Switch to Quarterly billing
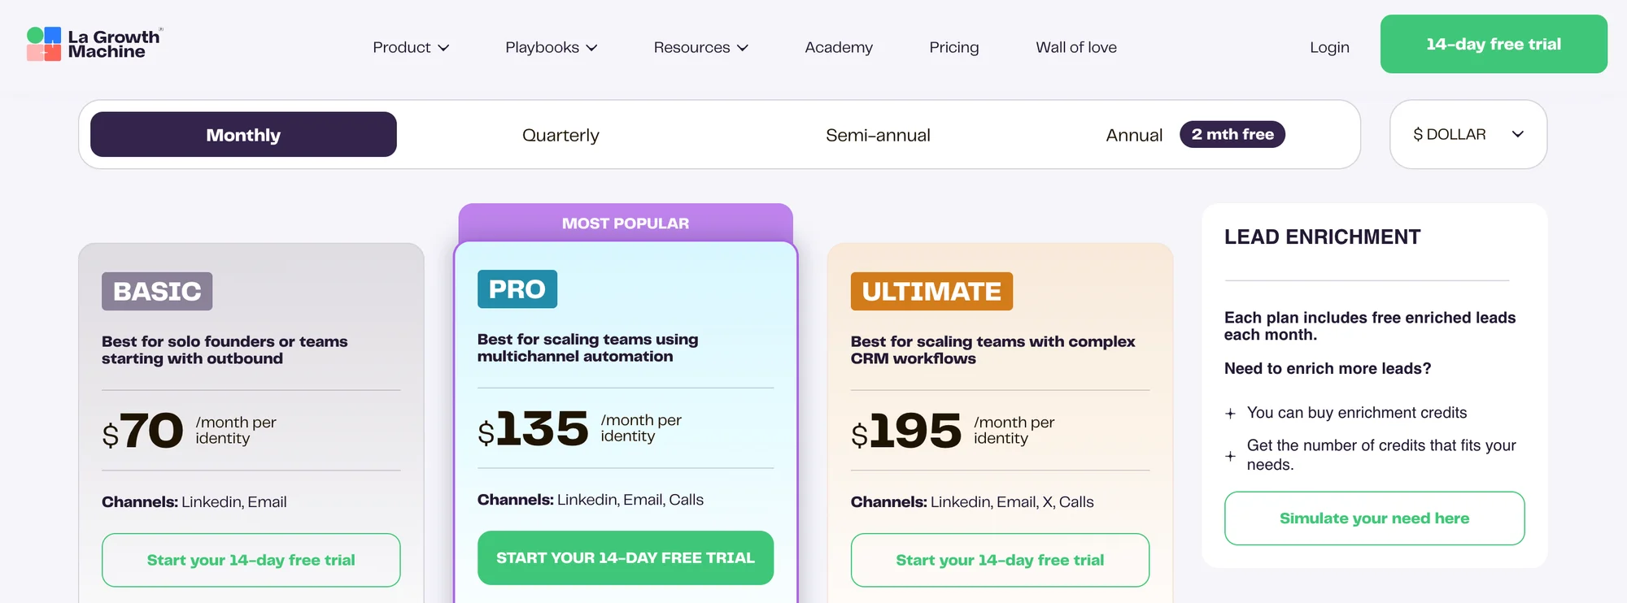 561,135
